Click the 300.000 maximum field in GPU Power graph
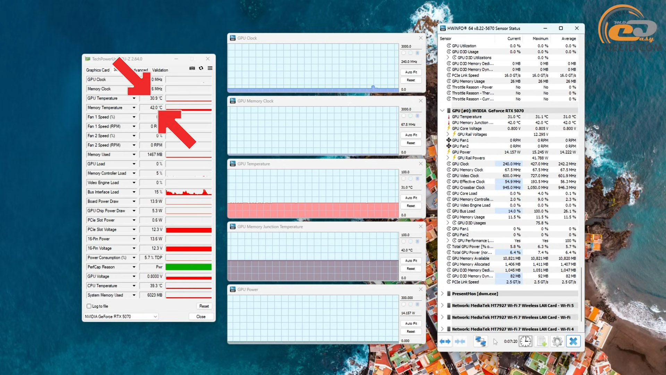Screen dimensions: 666x375 click(411, 298)
